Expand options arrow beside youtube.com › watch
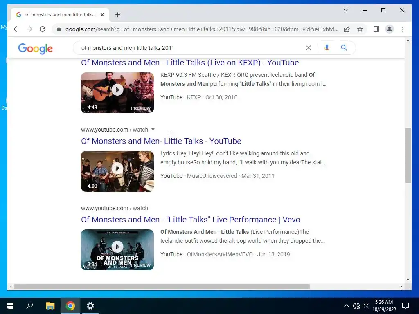The image size is (419, 314). click(x=153, y=130)
